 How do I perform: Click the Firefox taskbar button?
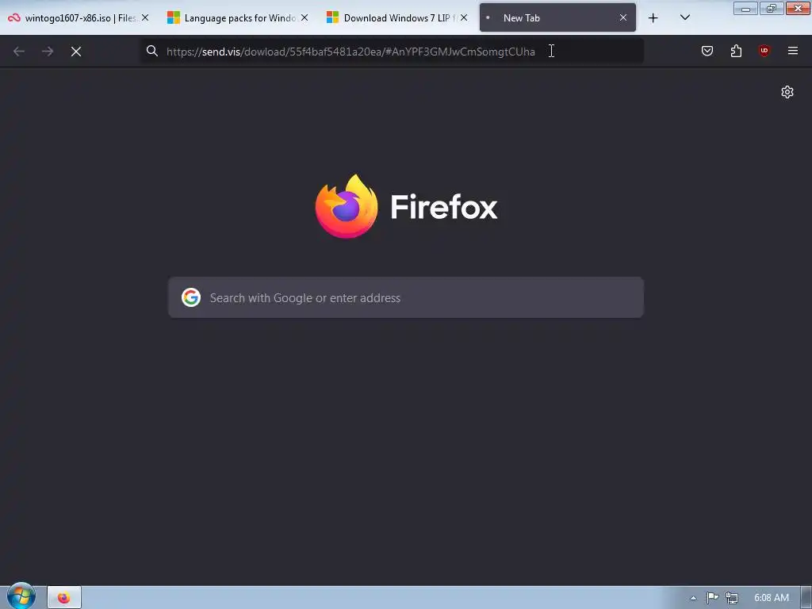pyautogui.click(x=64, y=598)
